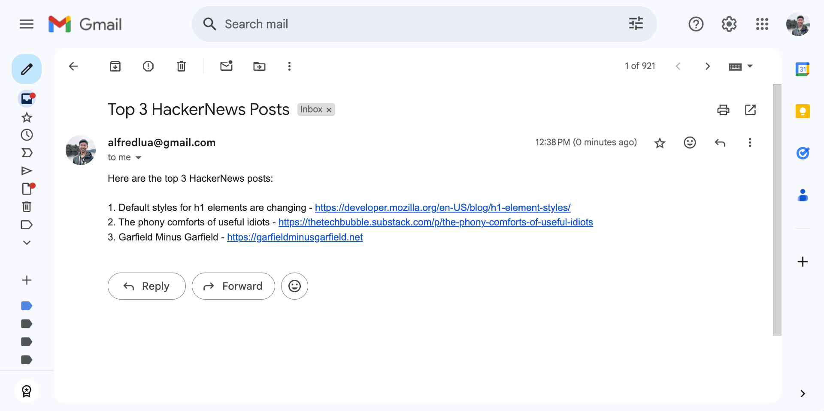Report this email as spam

point(148,66)
